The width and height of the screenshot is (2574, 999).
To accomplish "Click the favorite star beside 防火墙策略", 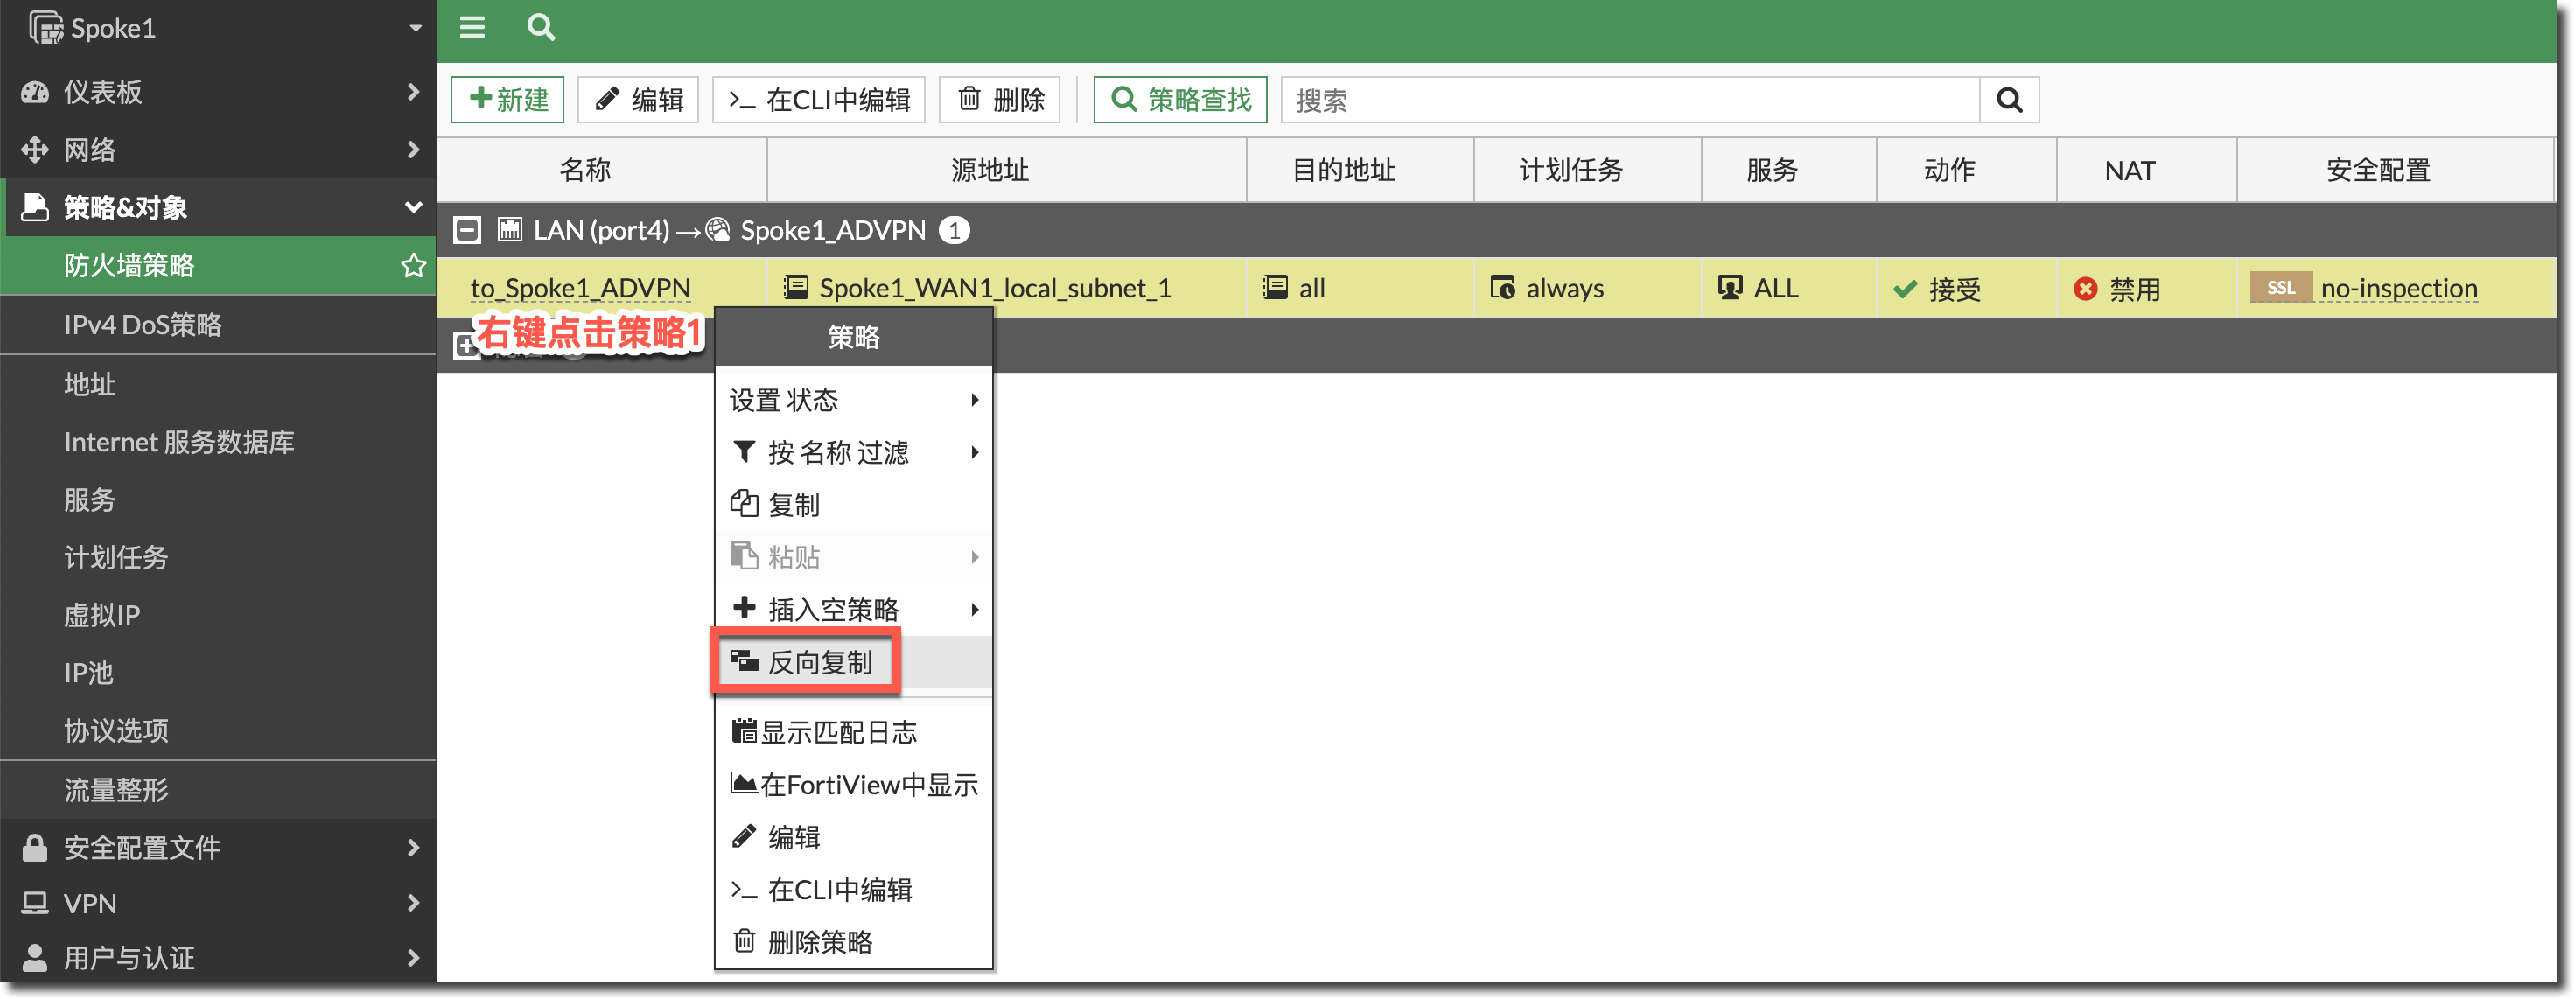I will (413, 266).
